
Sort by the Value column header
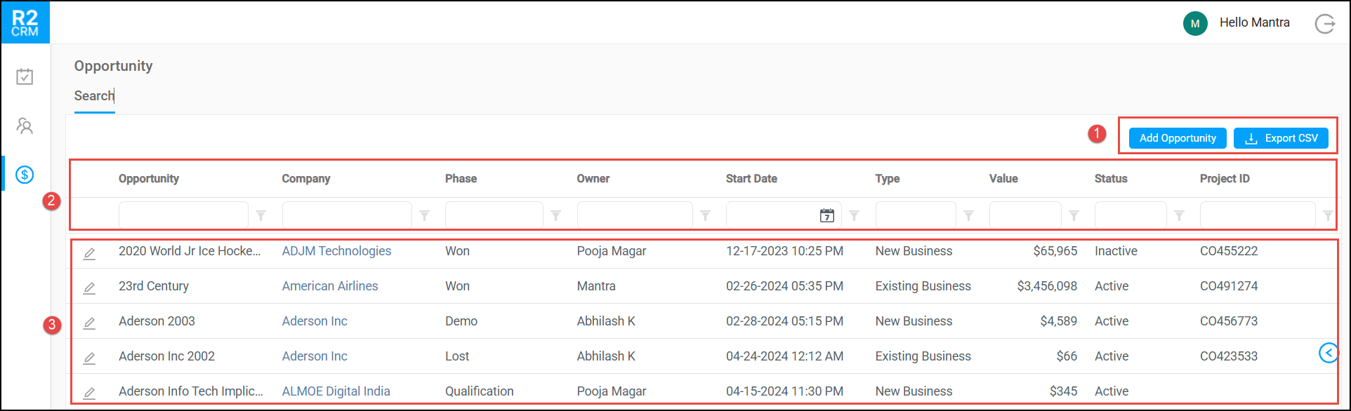click(x=1003, y=179)
